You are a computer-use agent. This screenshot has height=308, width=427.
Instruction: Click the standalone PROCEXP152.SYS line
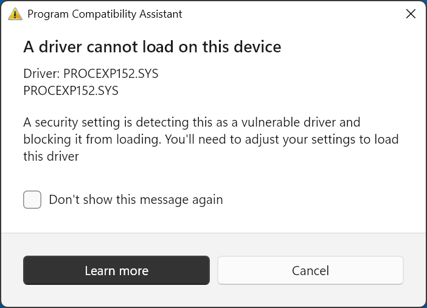71,91
